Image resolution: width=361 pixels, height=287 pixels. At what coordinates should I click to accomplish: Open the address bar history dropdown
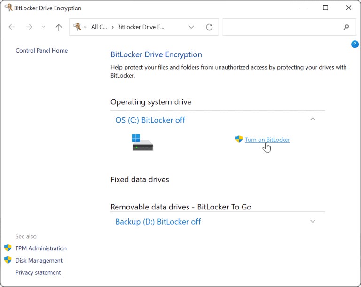tap(191, 27)
